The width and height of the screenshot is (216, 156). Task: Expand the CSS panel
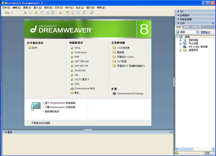178,11
